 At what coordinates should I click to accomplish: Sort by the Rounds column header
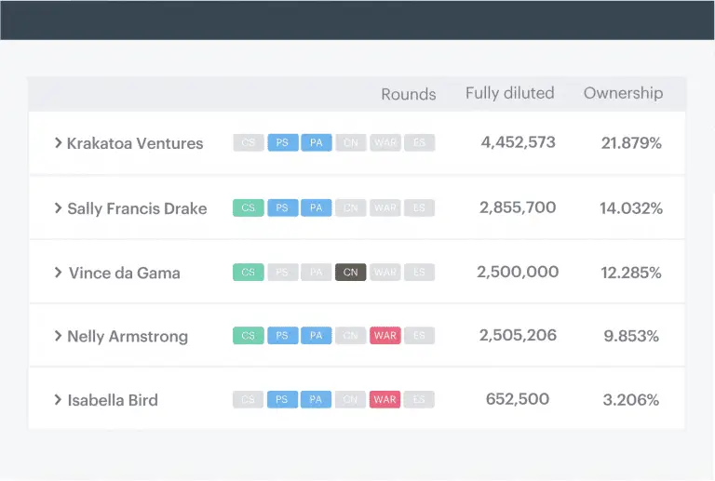pyautogui.click(x=409, y=94)
